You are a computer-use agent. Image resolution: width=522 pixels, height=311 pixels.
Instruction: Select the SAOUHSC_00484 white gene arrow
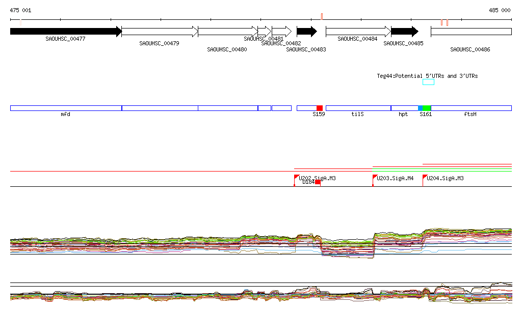point(358,32)
